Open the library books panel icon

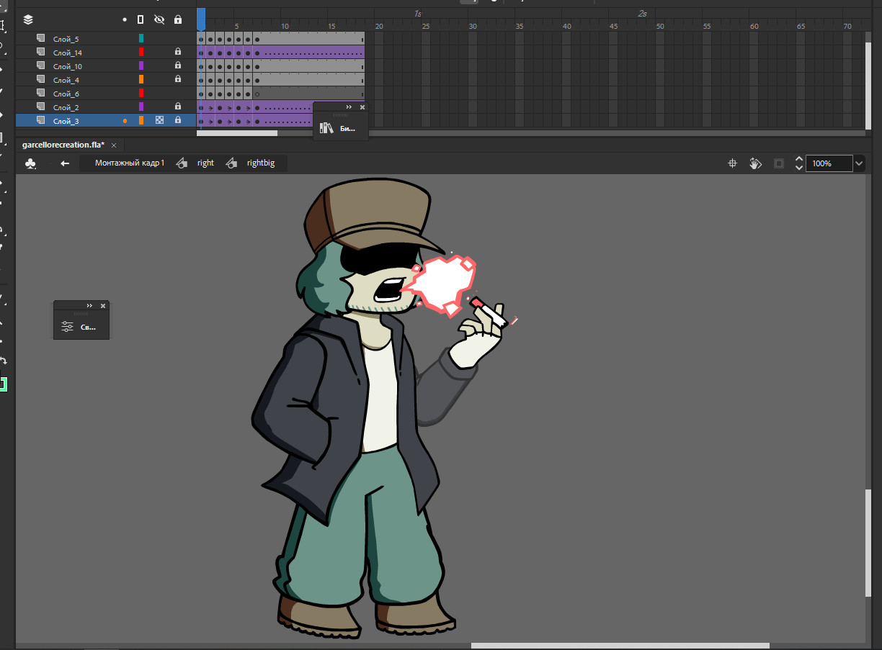coord(326,128)
